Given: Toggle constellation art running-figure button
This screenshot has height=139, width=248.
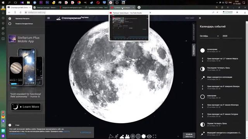Looking at the screenshot, I should [117, 136].
